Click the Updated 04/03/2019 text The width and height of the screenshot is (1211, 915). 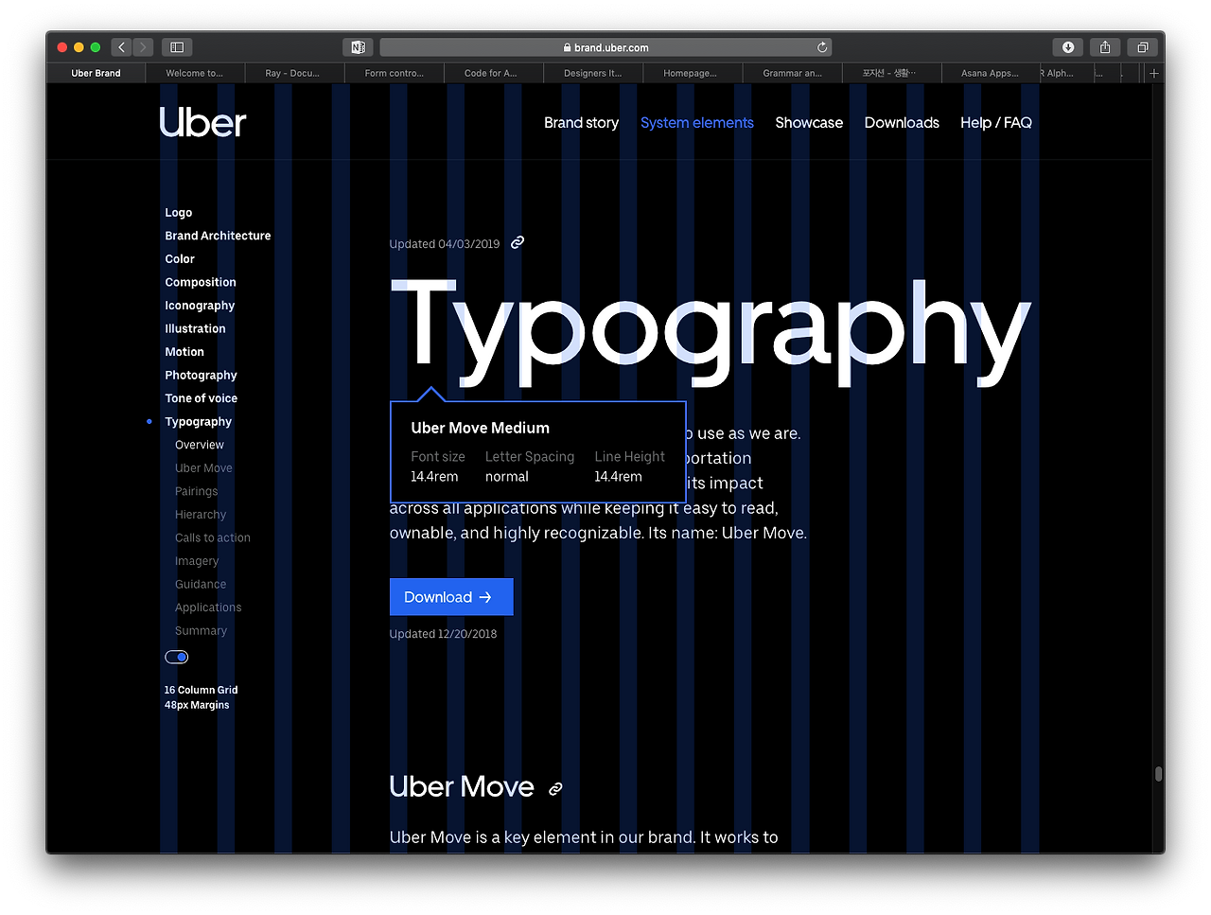point(445,244)
